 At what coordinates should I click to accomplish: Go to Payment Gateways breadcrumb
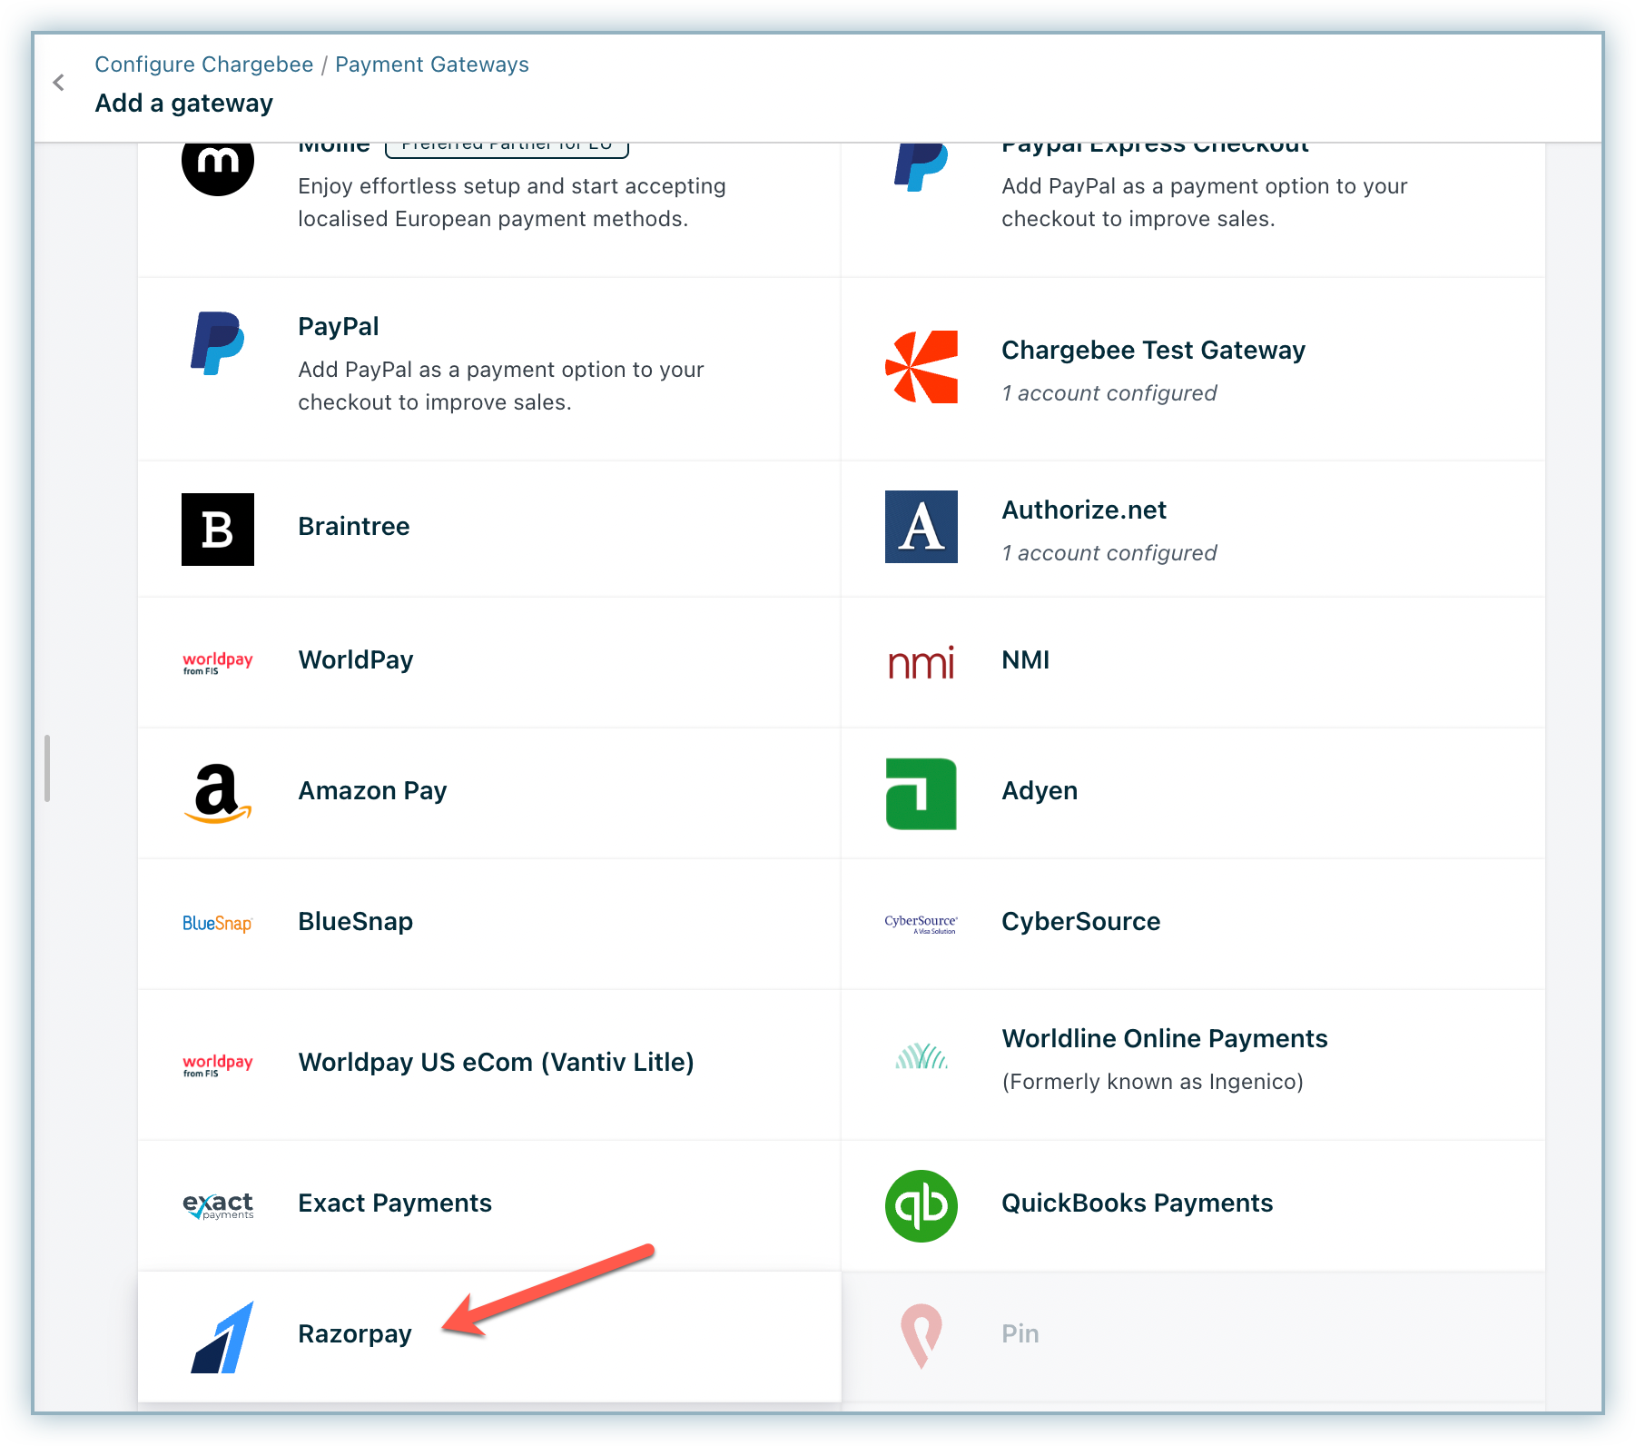[431, 64]
